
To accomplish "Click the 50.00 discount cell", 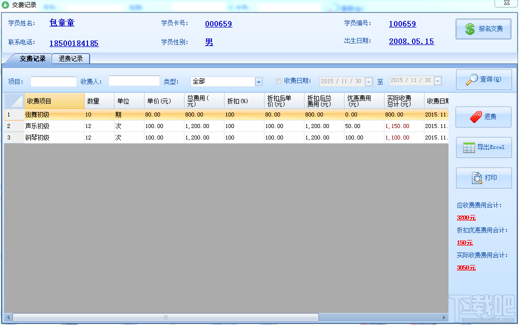I will tap(364, 126).
